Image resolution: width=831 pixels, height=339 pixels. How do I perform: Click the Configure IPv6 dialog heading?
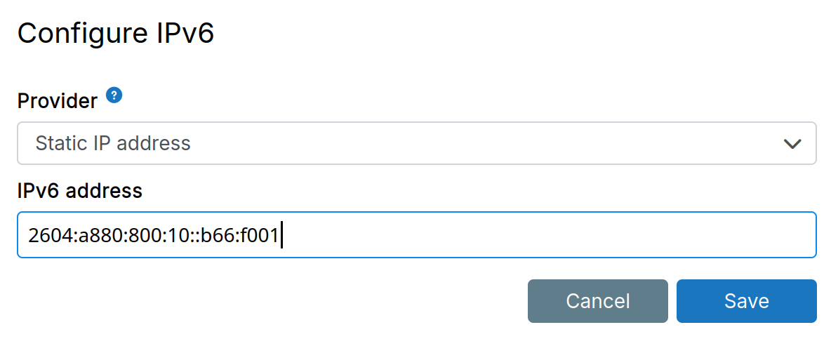click(x=115, y=34)
